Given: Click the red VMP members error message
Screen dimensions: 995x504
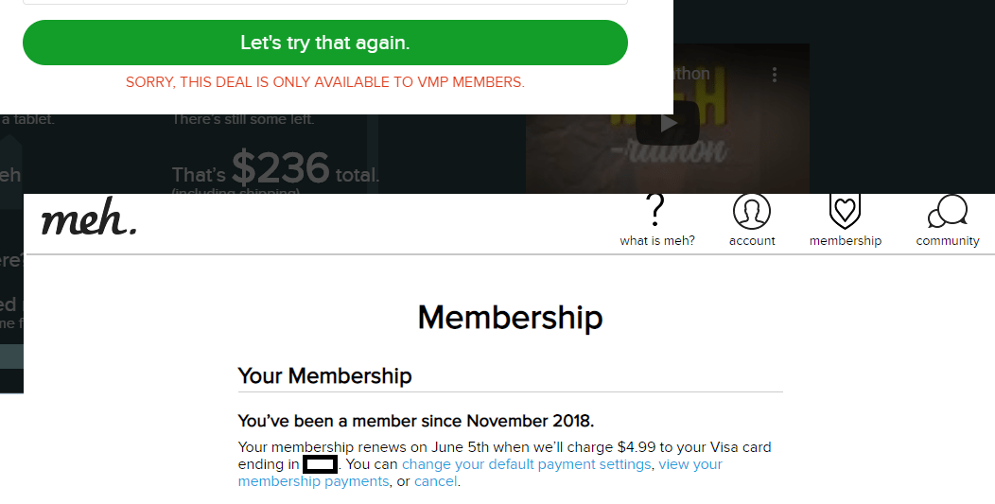Looking at the screenshot, I should (x=324, y=82).
